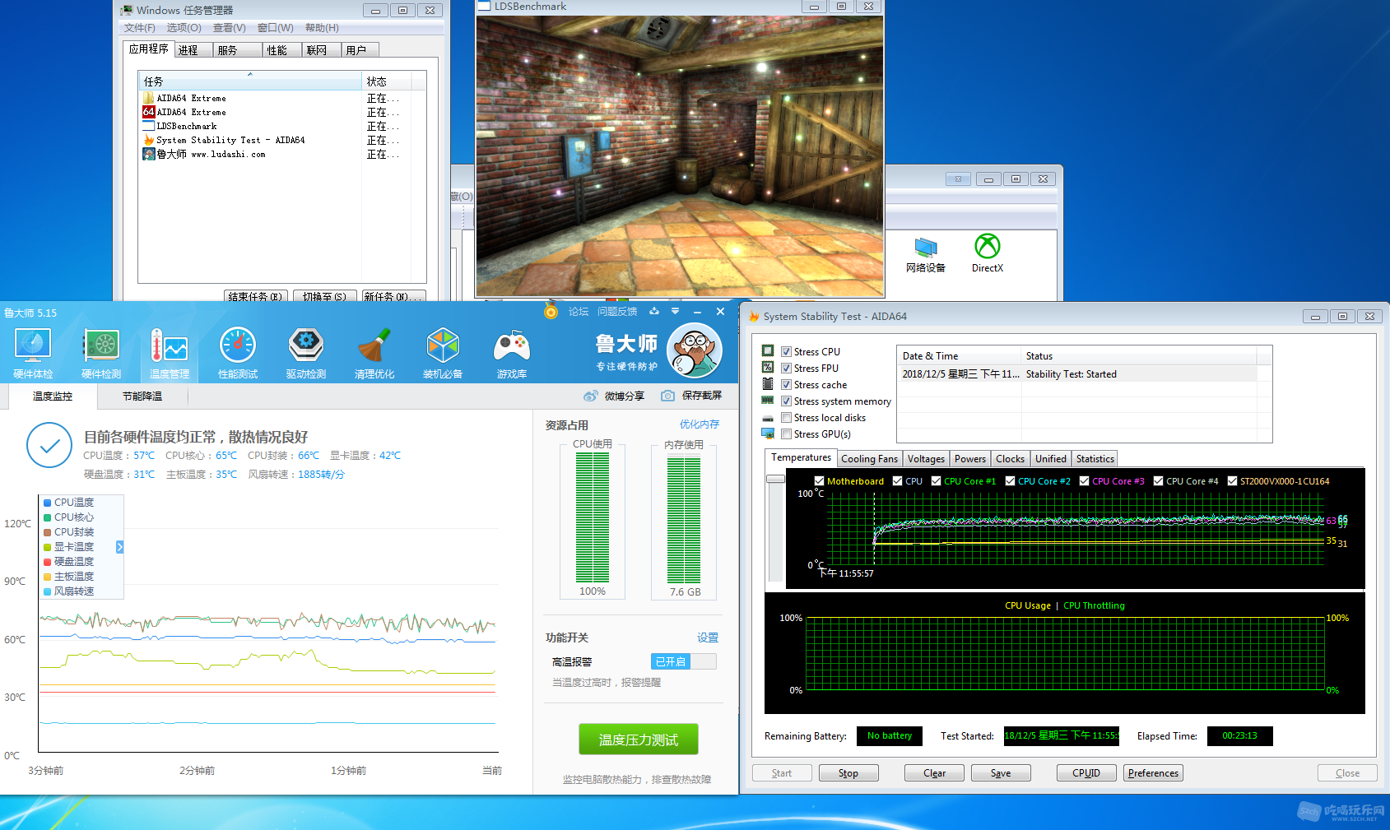Open the Statistics tab in AIDA64

tap(1095, 459)
